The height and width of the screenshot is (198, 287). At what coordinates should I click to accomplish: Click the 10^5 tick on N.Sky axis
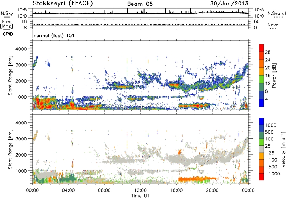(x=22, y=10)
